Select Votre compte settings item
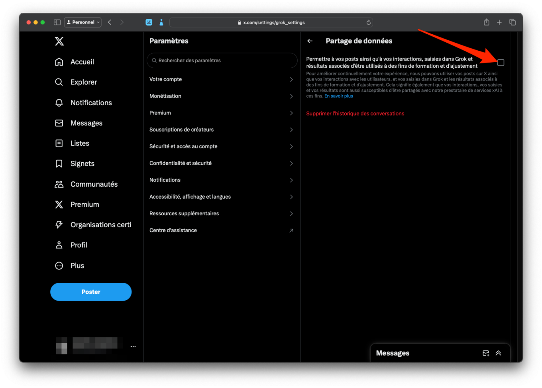 click(222, 79)
